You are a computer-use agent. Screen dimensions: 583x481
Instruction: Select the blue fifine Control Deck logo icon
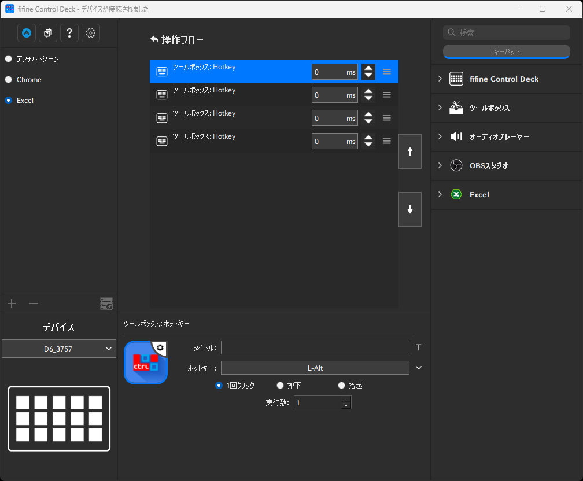[26, 33]
